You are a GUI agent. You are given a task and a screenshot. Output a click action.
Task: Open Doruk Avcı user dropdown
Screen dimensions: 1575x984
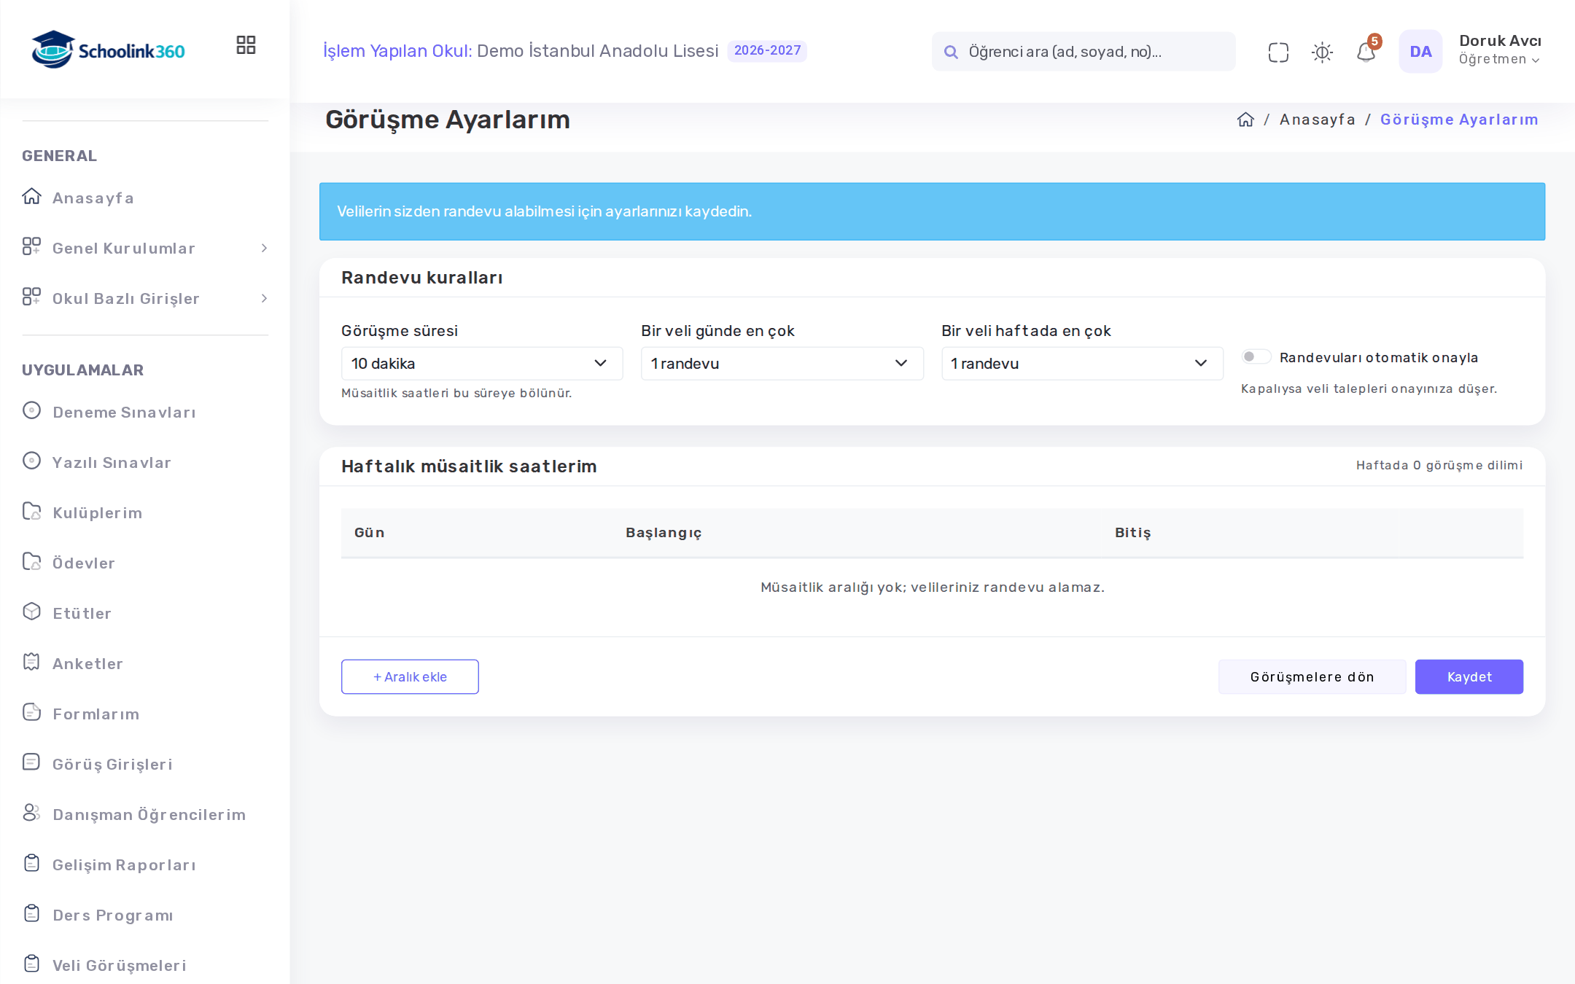tap(1500, 50)
